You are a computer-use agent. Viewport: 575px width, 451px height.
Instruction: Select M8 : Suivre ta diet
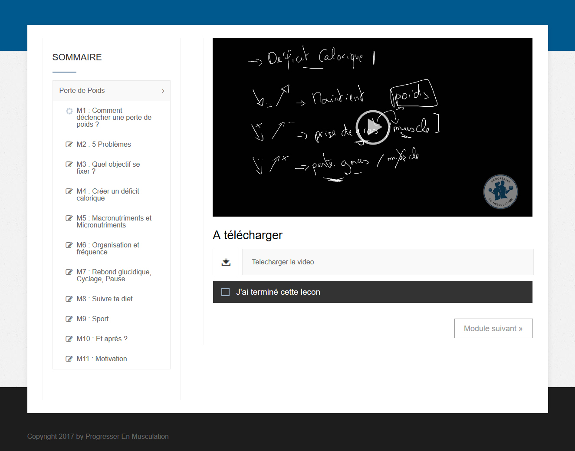click(x=105, y=299)
